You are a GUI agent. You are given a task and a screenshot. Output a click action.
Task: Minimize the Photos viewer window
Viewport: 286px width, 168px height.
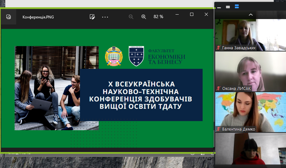[177, 14]
